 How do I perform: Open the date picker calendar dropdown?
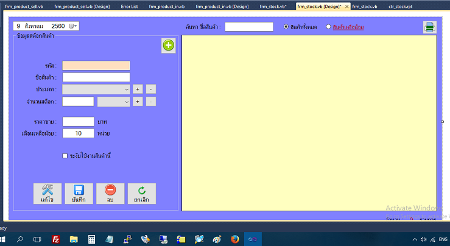coord(74,26)
